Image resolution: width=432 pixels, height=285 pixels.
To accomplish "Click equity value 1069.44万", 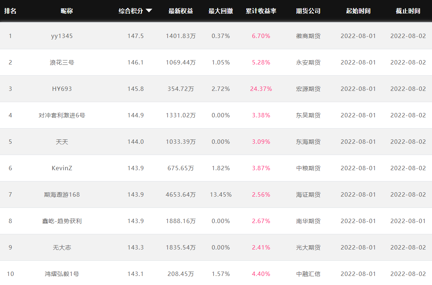I will coord(181,62).
